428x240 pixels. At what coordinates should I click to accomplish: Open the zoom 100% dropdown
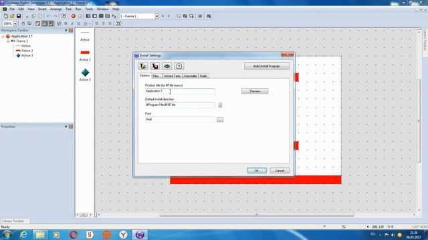pos(15,24)
